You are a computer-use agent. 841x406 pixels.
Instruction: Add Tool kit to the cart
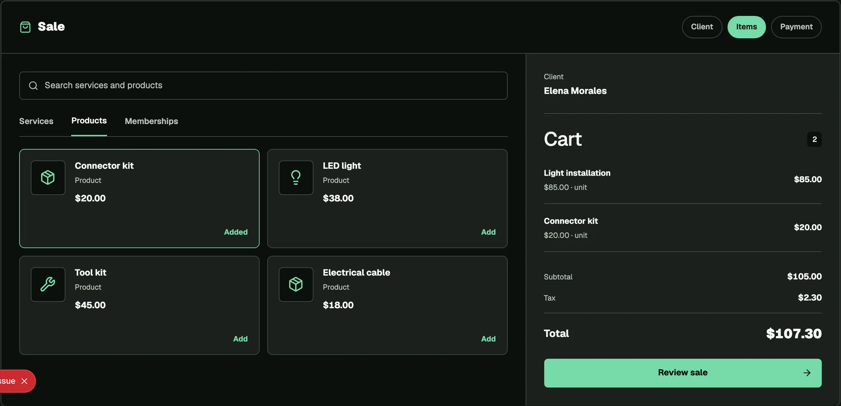click(240, 339)
